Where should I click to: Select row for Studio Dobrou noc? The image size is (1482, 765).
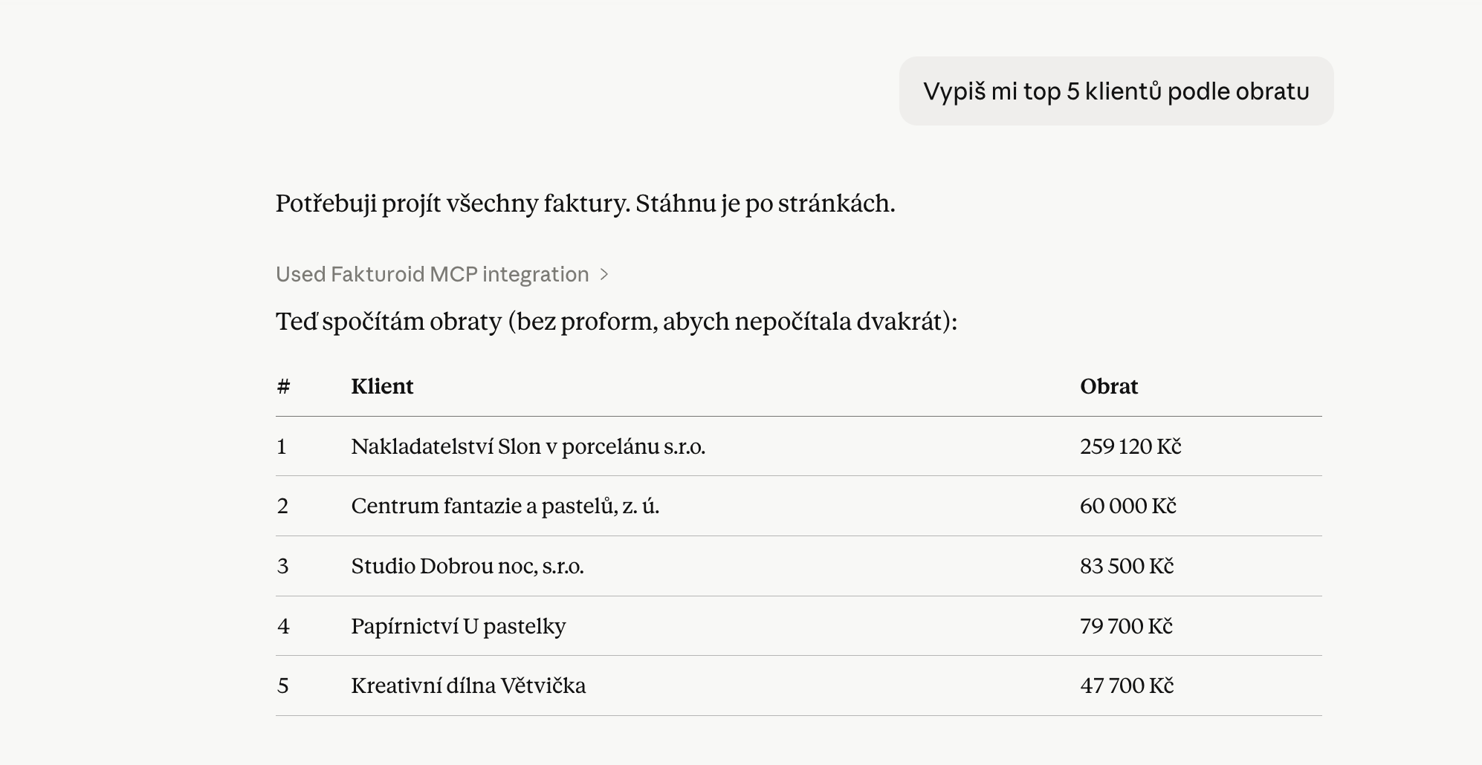pos(469,566)
